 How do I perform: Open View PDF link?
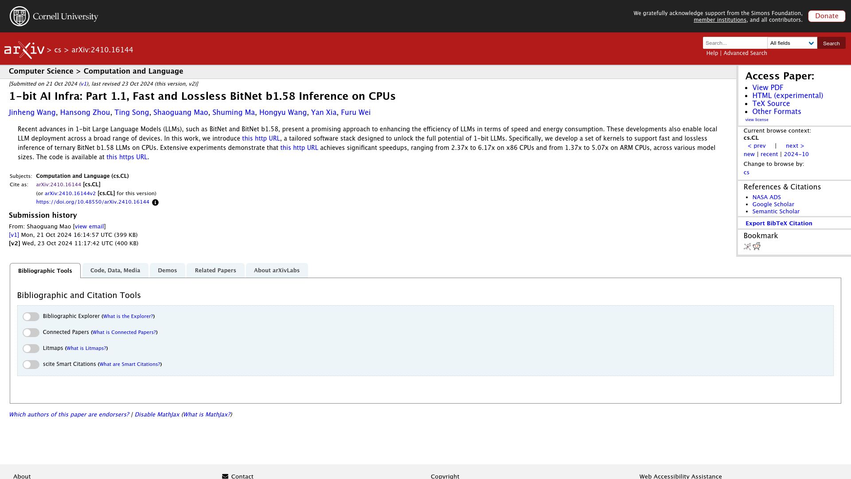(768, 88)
